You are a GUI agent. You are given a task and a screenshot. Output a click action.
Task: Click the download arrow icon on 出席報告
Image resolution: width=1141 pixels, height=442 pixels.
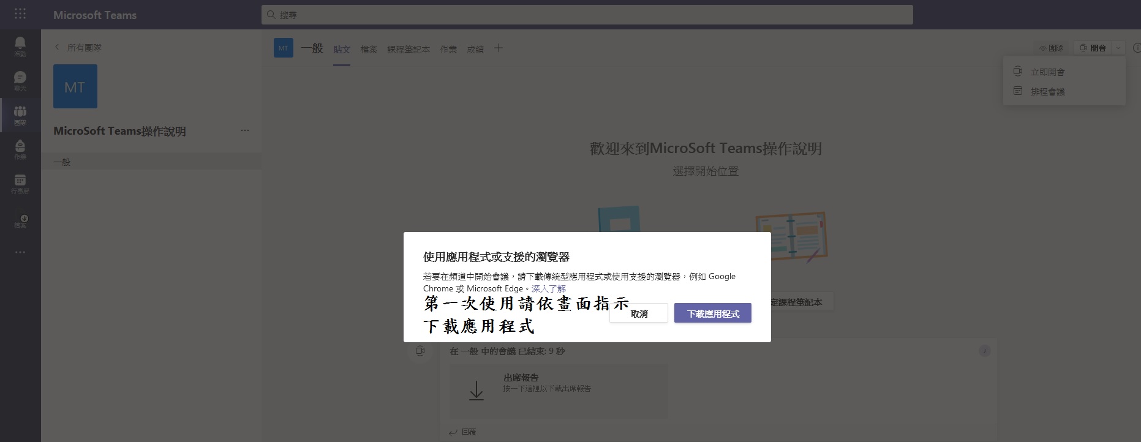click(476, 391)
